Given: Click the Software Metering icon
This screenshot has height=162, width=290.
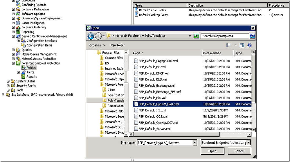Looking at the screenshot, I should (x=18, y=27).
